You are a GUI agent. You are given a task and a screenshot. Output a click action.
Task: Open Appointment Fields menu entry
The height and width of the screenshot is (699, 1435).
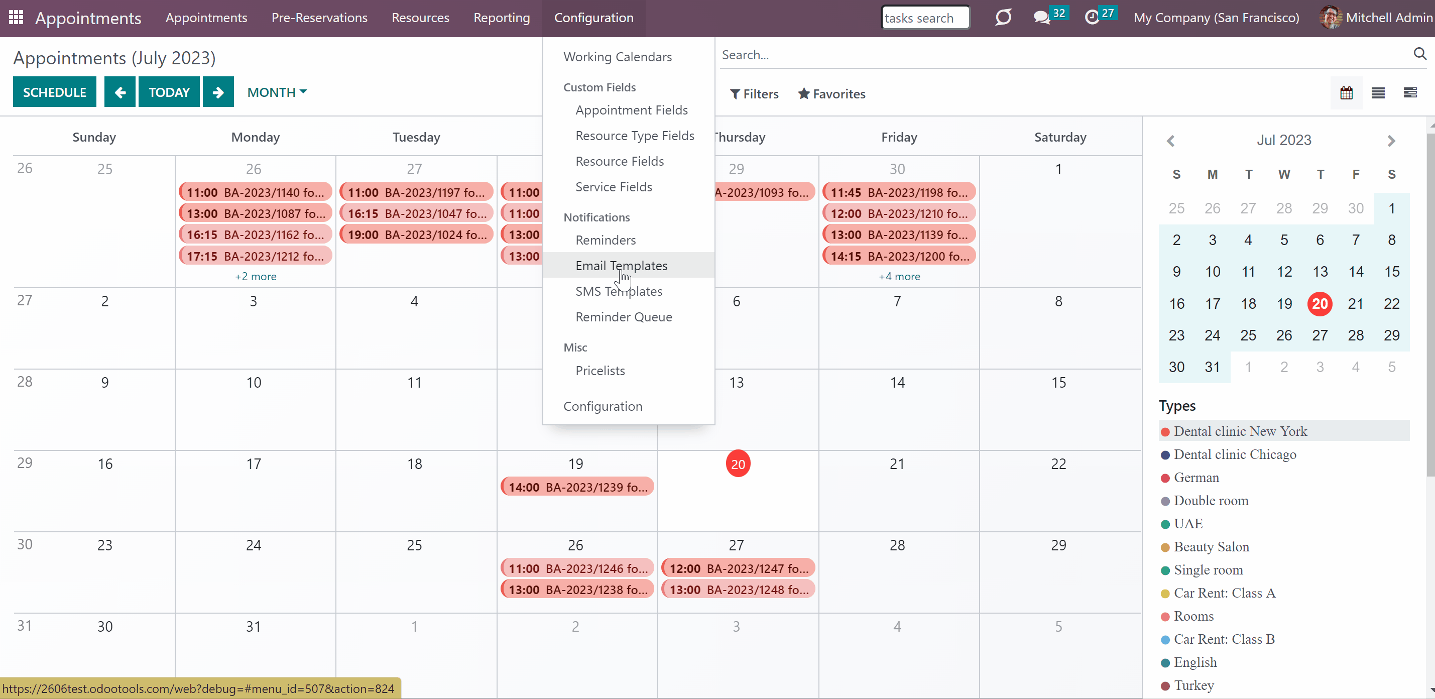628,110
